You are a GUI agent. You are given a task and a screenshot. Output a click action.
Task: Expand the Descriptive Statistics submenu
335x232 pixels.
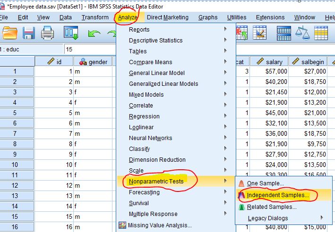click(176, 40)
